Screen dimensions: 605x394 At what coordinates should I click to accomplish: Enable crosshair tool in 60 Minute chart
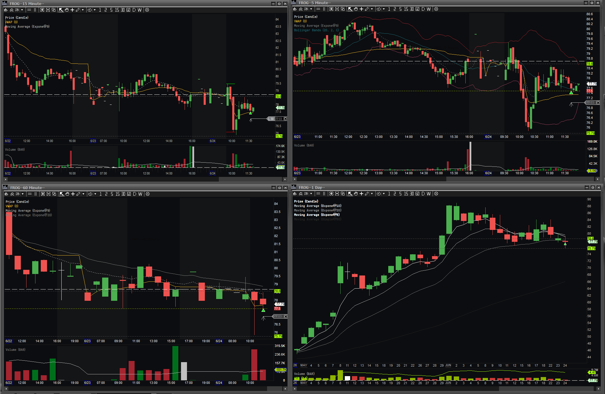pos(73,194)
